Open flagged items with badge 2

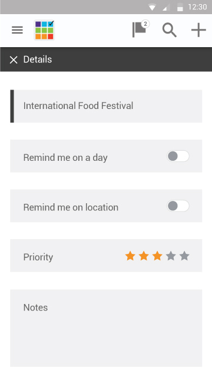click(141, 29)
